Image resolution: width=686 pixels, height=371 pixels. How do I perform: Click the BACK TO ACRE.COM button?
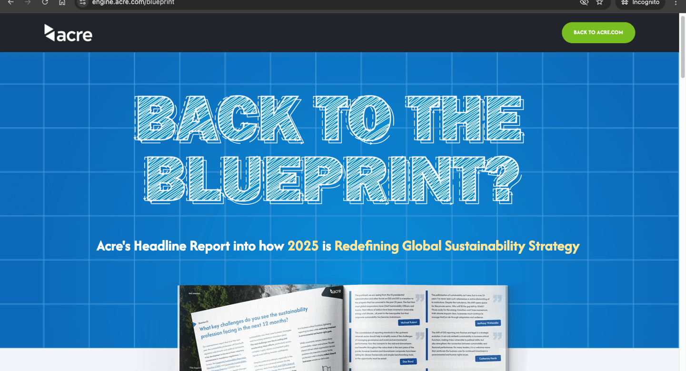click(598, 32)
